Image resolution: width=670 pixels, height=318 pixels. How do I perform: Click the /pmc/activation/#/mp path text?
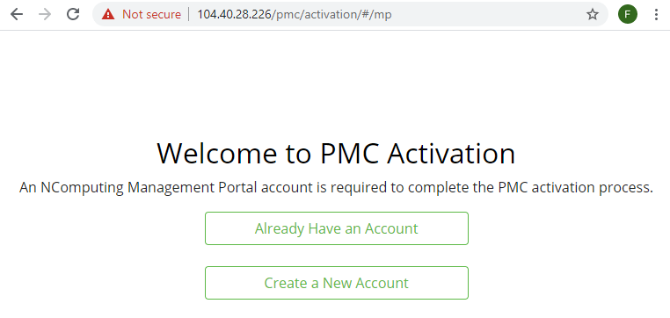click(x=331, y=15)
